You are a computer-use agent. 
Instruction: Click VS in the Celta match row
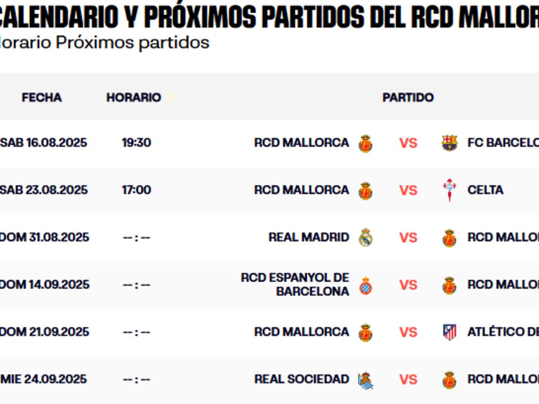[408, 190]
